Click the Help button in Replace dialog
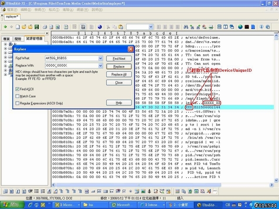The height and width of the screenshot is (209, 279). (119, 103)
